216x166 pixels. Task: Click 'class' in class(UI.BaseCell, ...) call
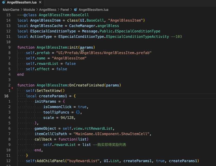coord(73,20)
